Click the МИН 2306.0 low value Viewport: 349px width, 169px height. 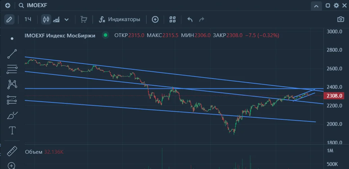(196, 35)
